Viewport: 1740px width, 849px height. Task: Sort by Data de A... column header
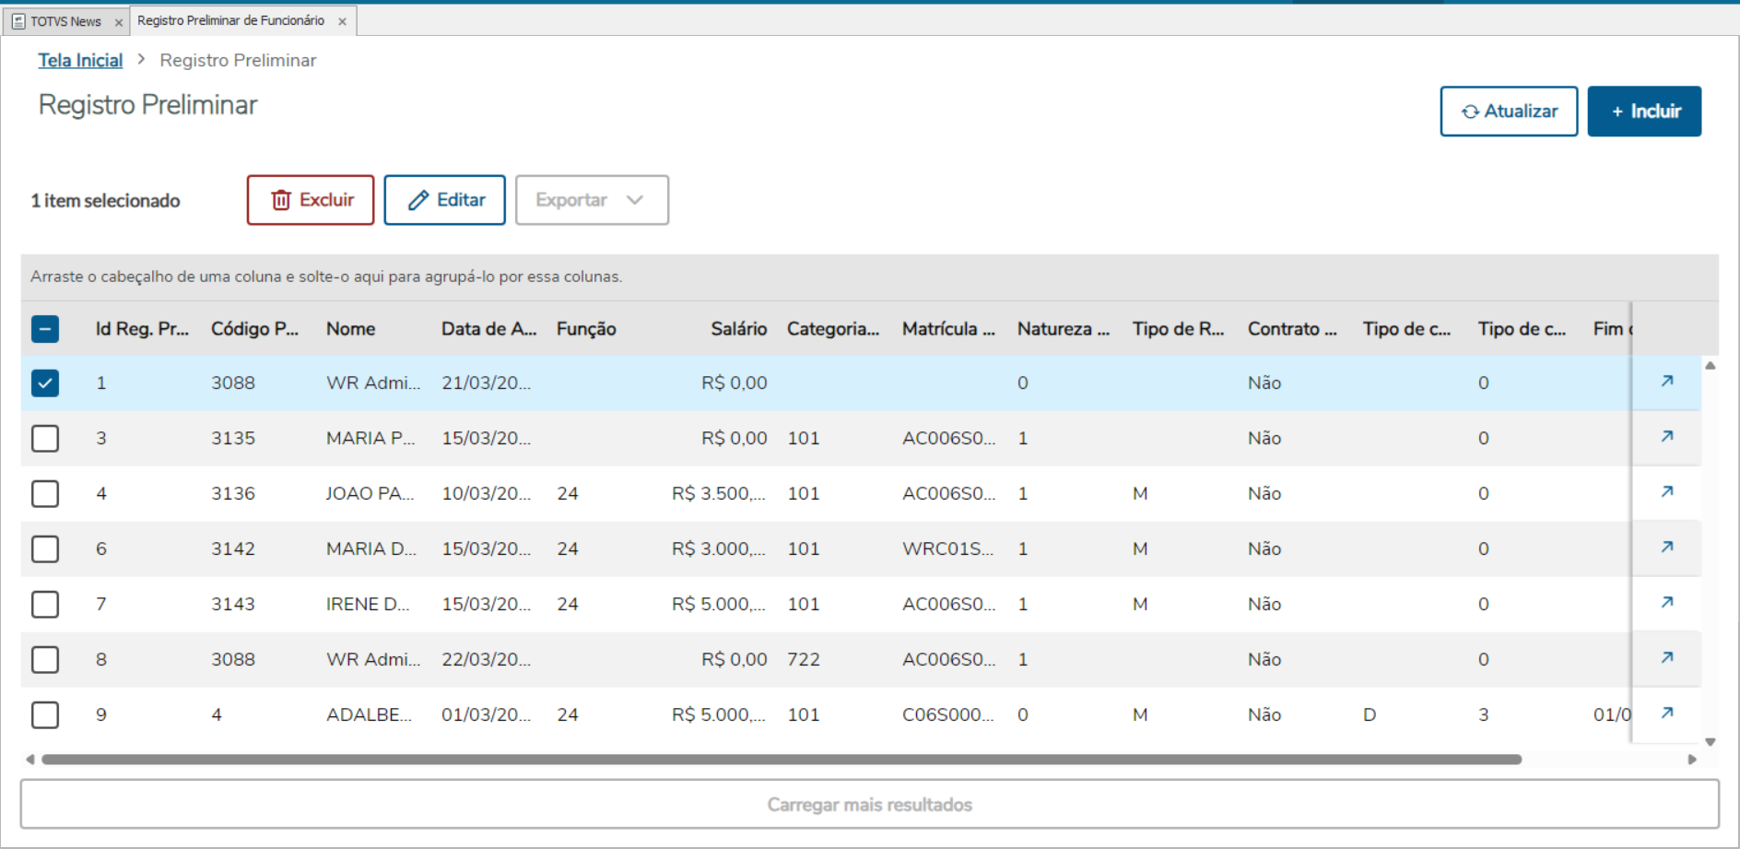[x=488, y=329]
